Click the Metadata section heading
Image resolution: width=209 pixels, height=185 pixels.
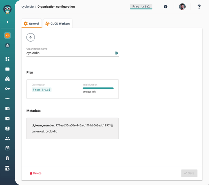33,111
